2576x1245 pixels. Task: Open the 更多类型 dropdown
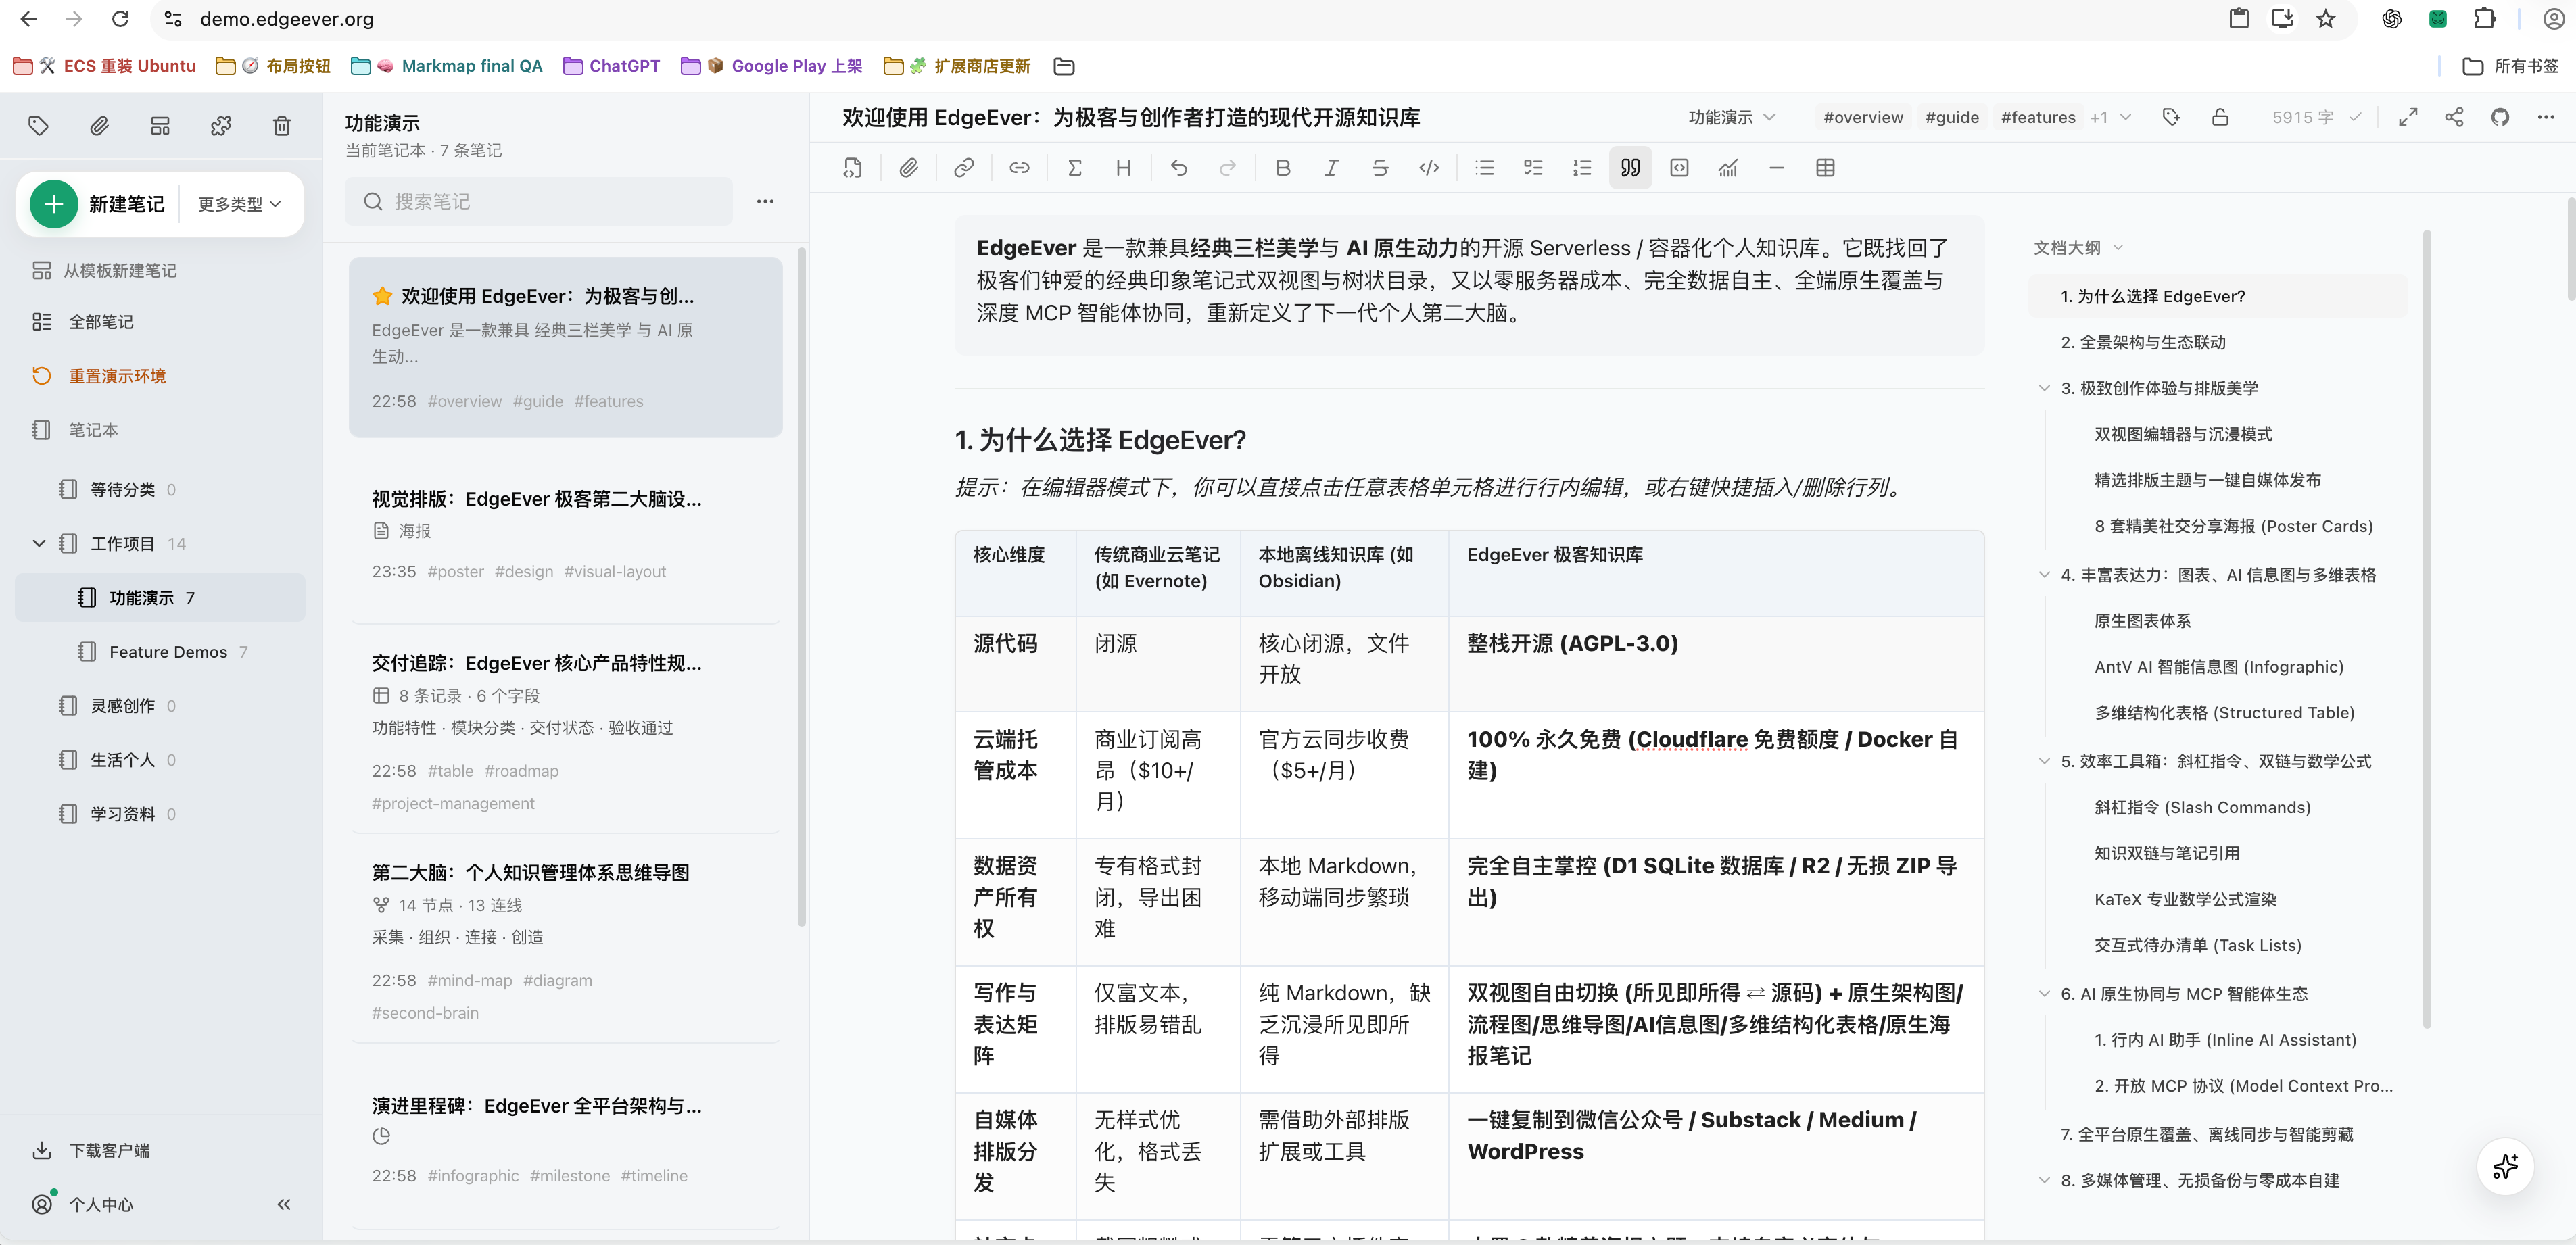coord(239,204)
